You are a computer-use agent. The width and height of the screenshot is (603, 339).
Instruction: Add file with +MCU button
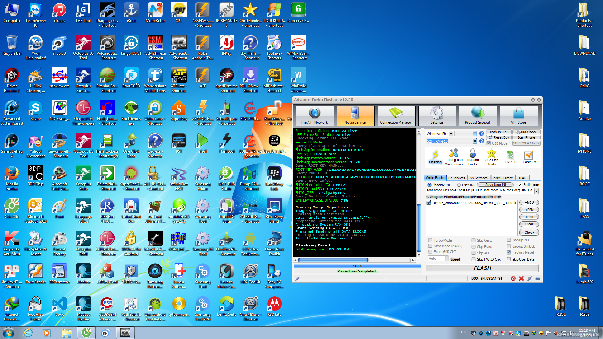pos(530,202)
